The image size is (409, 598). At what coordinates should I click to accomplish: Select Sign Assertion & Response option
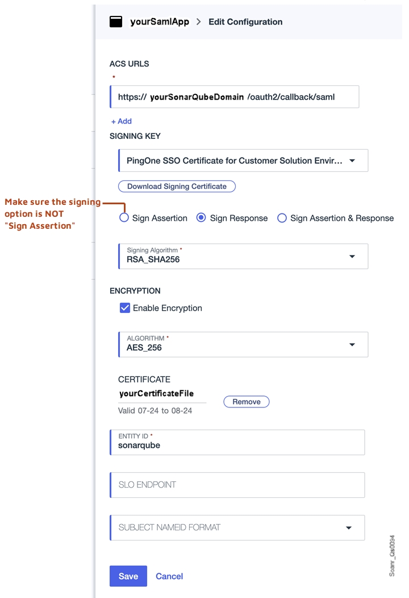pos(282,218)
